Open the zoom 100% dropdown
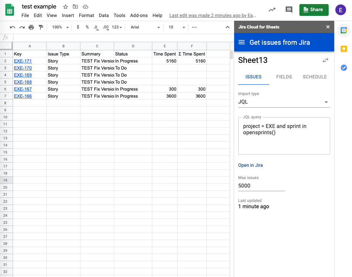Screen dimensions: 352x277 (60, 27)
